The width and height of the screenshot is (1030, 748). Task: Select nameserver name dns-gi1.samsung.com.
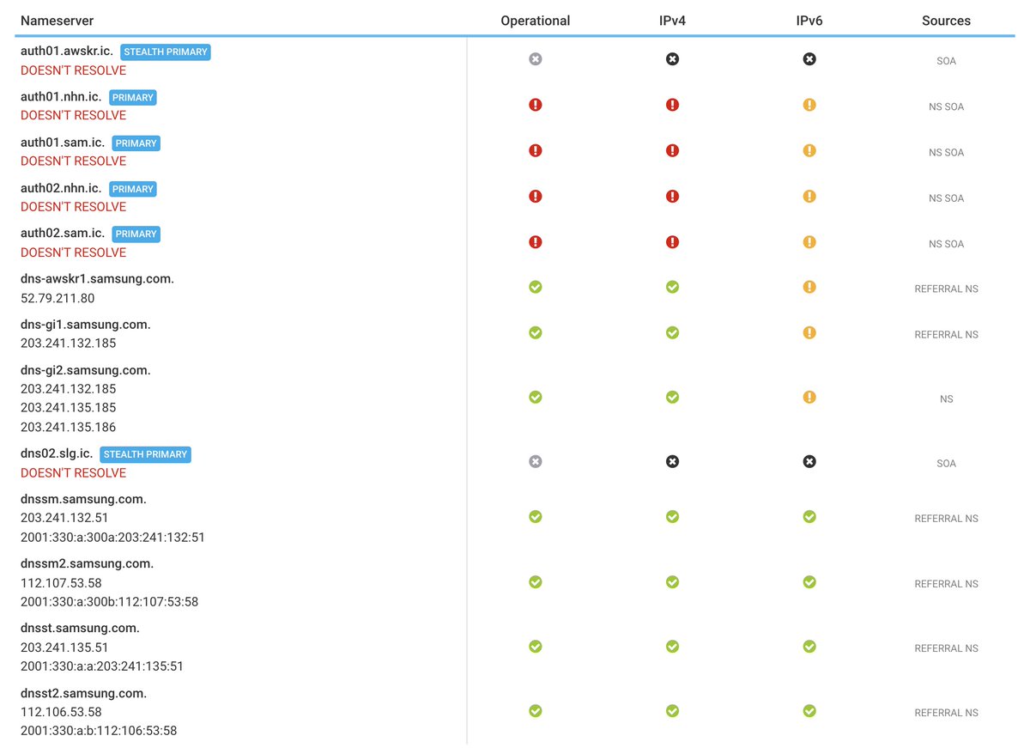pos(86,325)
